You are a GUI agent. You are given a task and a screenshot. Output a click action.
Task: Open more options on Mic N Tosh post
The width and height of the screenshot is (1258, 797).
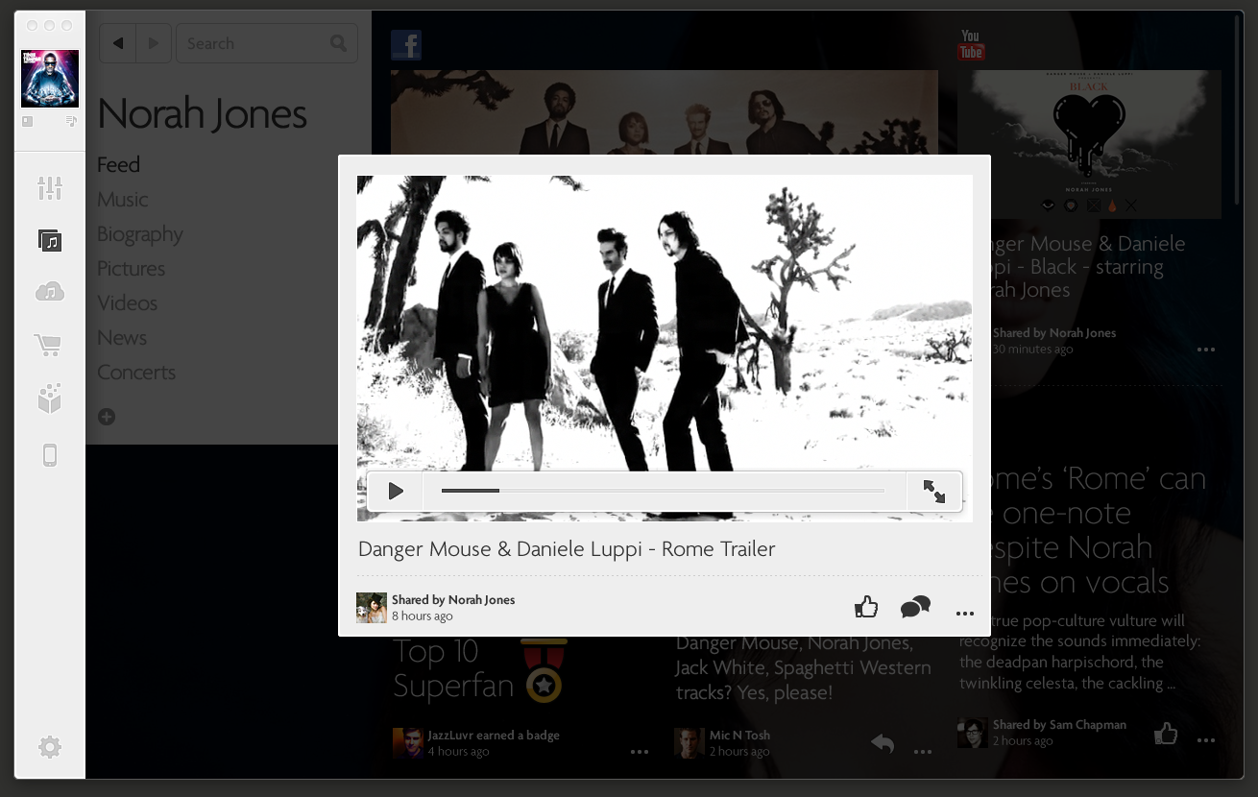coord(923,752)
